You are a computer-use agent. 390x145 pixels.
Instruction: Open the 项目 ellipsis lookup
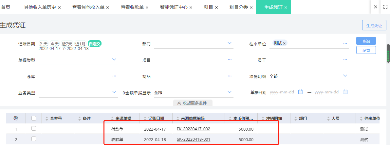pyautogui.click(x=230, y=60)
